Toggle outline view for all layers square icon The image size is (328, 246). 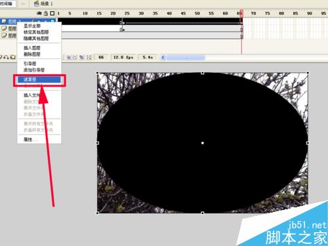[52, 13]
